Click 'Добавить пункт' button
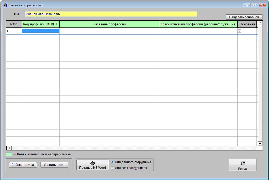The width and height of the screenshot is (269, 180). point(23,165)
